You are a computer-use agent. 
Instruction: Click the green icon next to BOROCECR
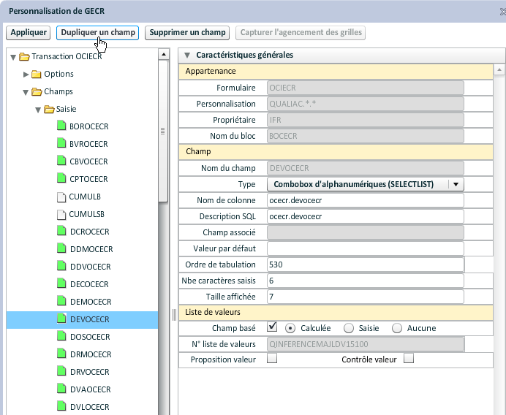click(62, 126)
